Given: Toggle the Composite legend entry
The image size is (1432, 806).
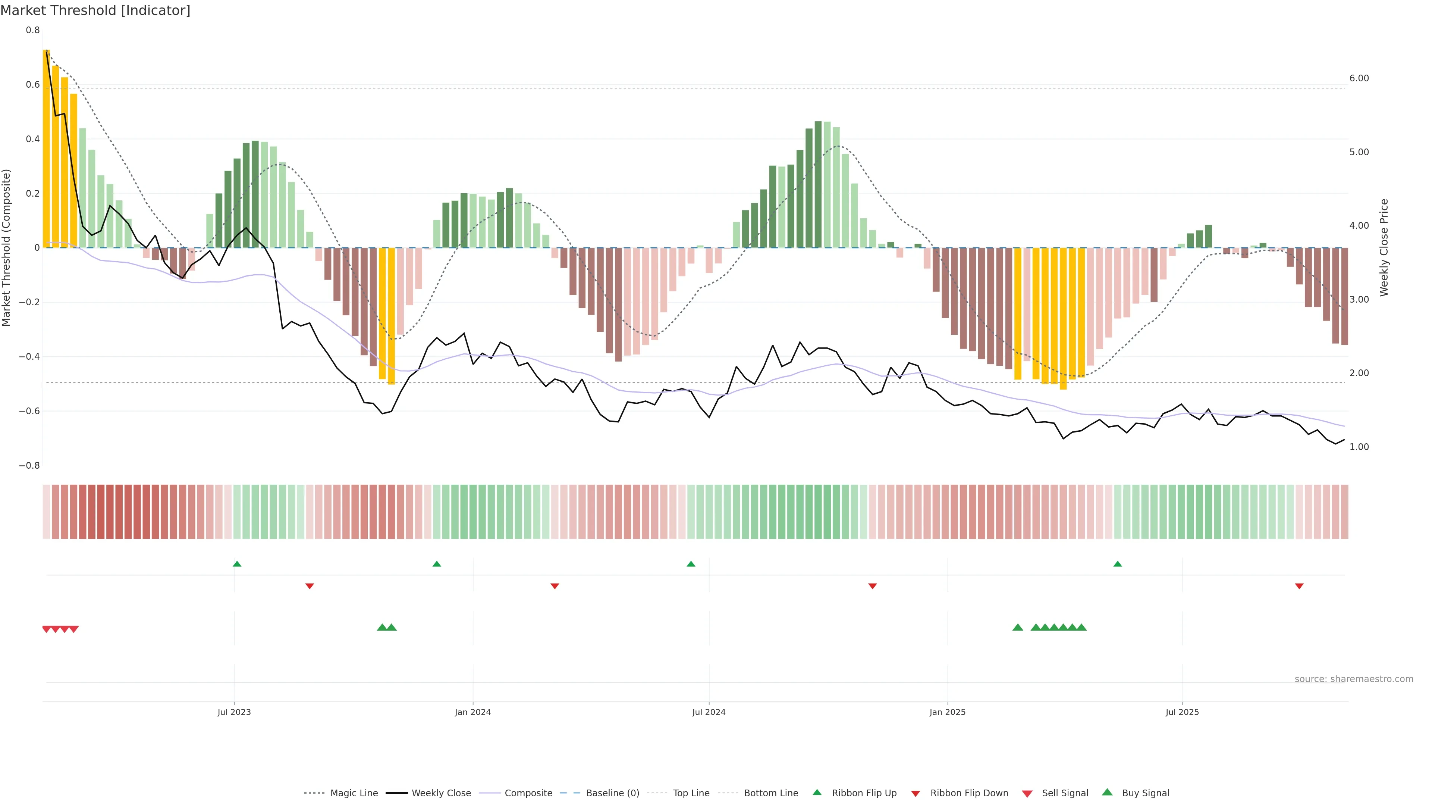Looking at the screenshot, I should click(x=528, y=793).
